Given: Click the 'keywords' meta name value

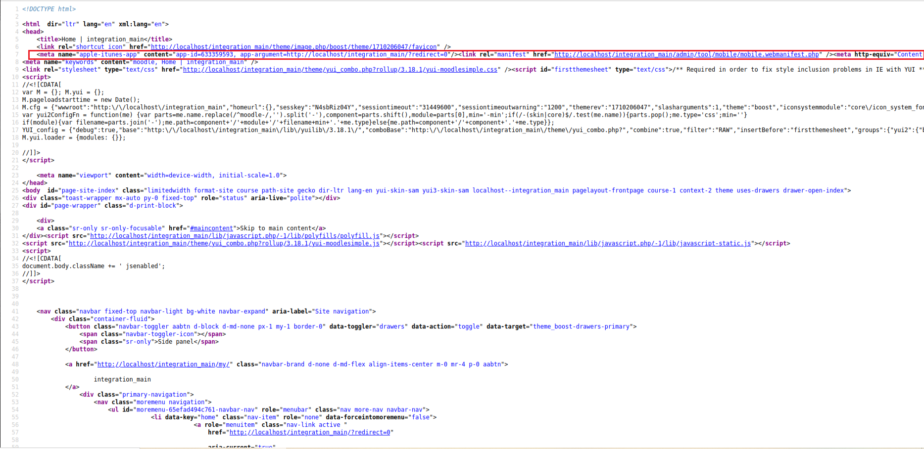Looking at the screenshot, I should pos(79,62).
